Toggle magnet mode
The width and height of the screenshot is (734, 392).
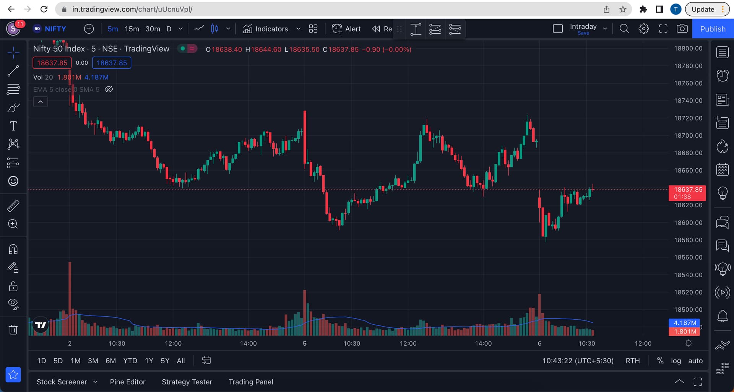pyautogui.click(x=13, y=249)
